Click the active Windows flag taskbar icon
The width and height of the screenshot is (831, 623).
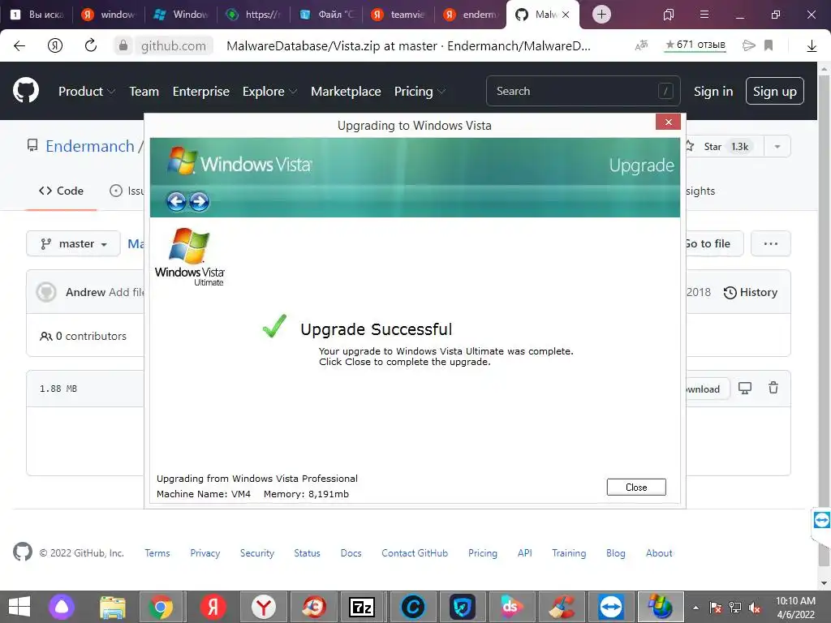(x=661, y=607)
